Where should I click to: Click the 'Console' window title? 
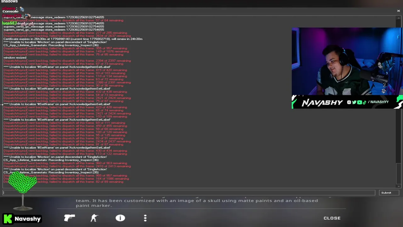(10, 11)
